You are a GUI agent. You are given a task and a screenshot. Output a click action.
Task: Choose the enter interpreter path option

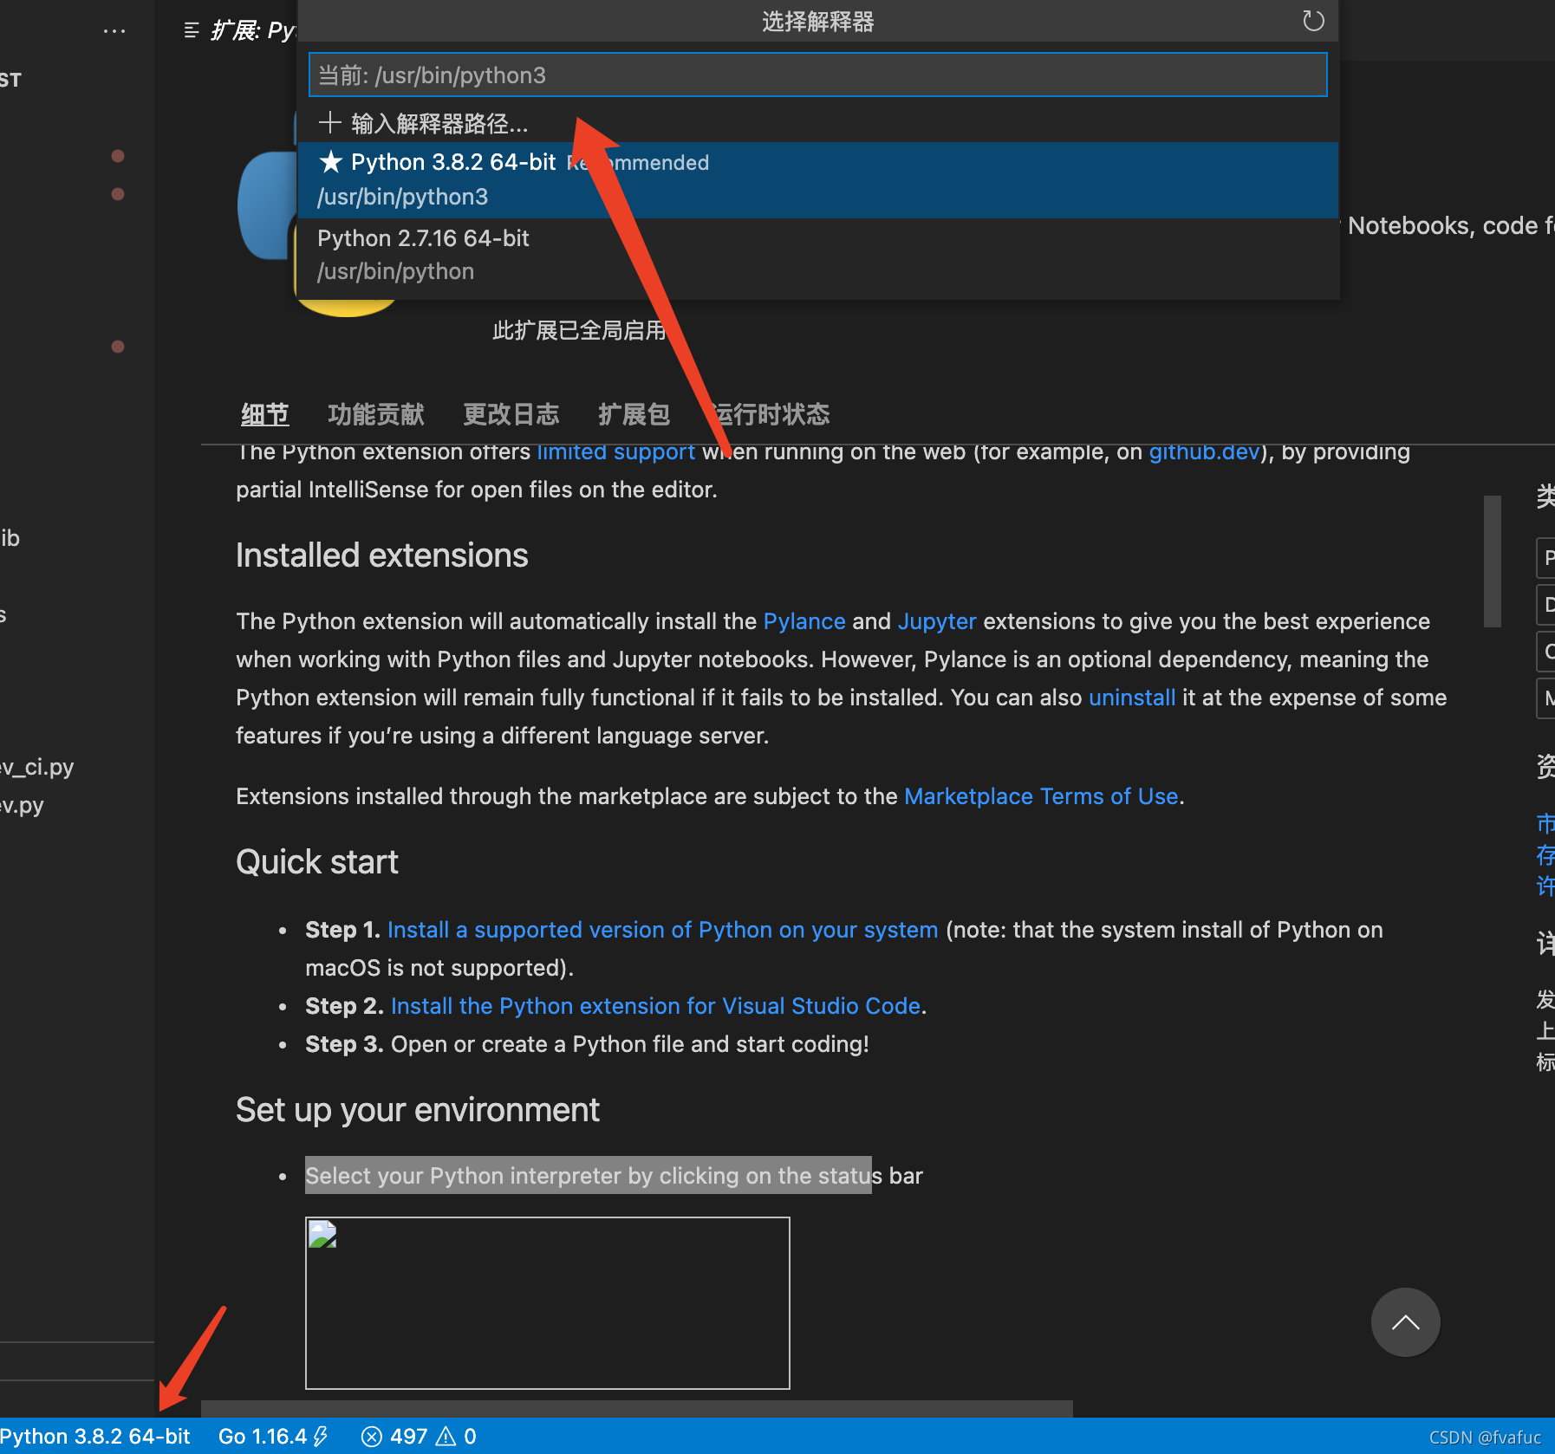click(817, 123)
